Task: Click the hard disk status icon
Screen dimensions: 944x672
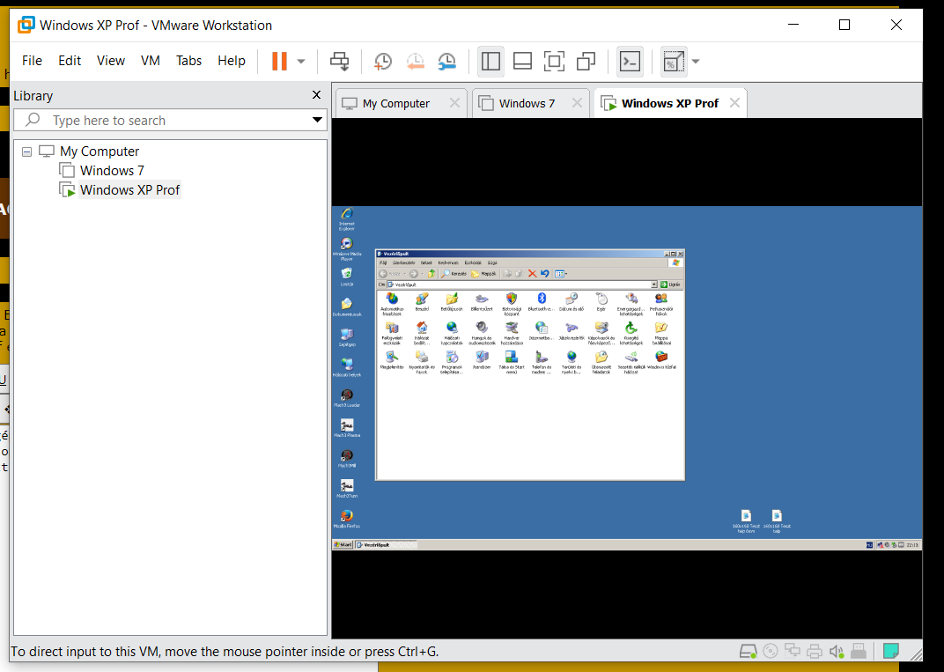Action: (749, 651)
